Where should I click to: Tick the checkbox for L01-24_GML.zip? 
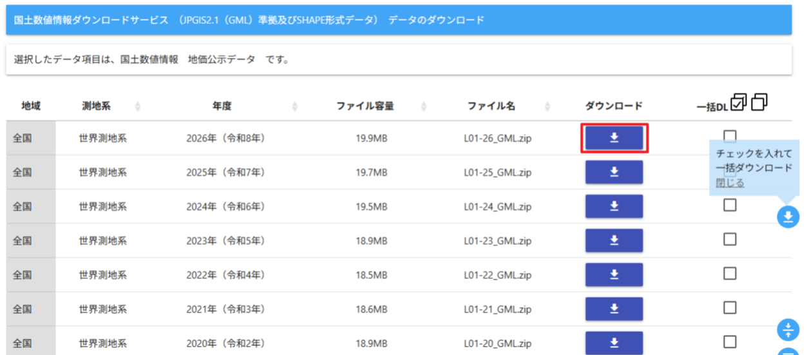(730, 205)
